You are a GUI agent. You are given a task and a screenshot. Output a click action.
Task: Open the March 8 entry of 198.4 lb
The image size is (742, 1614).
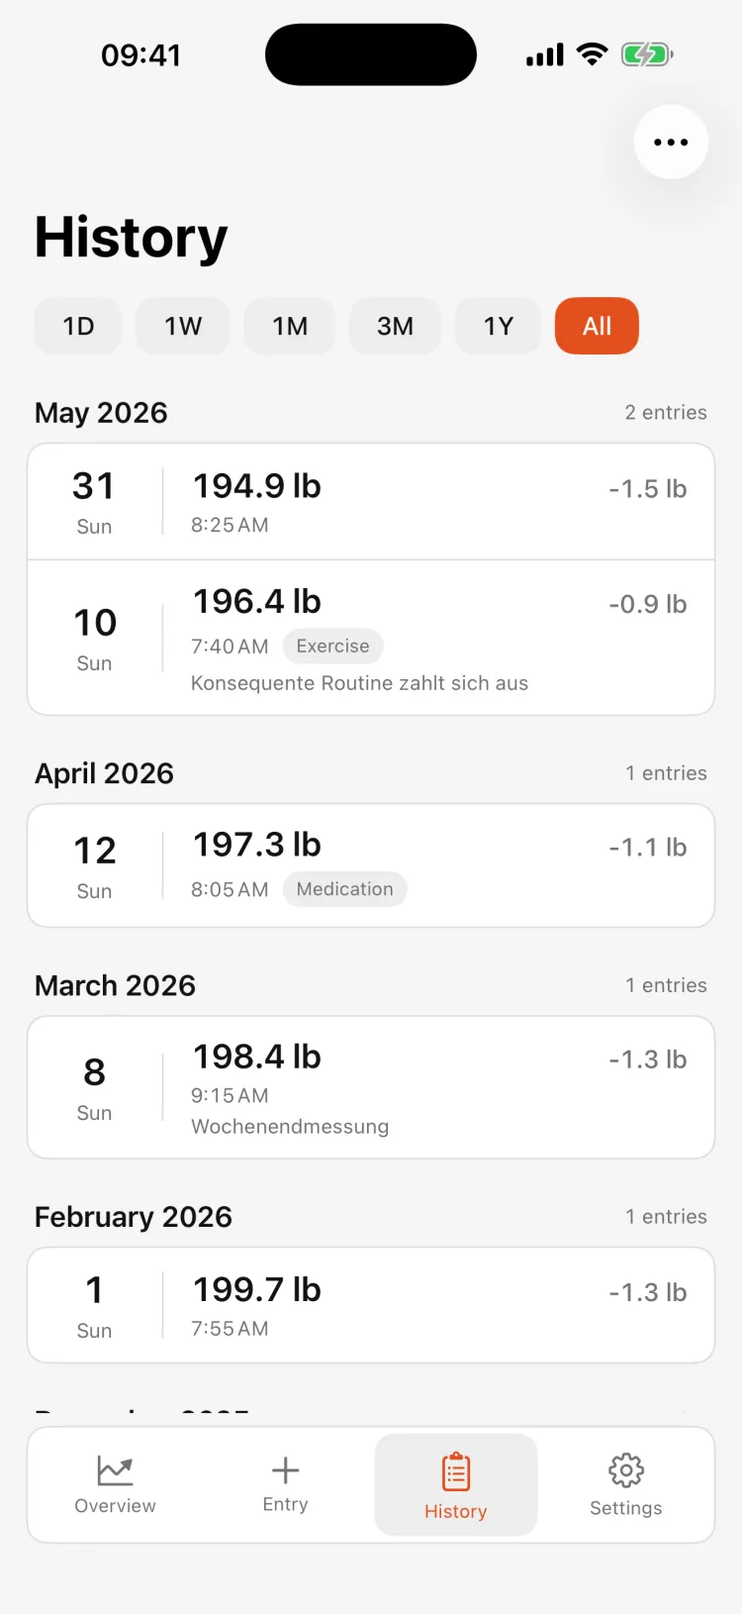[x=371, y=1087]
